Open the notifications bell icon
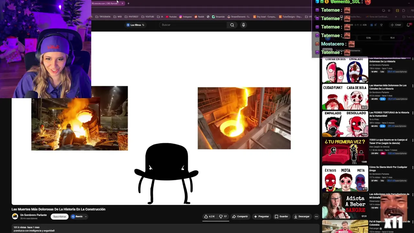 (408, 25)
